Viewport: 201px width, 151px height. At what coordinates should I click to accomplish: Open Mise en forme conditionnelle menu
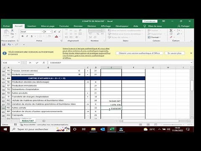point(125,31)
